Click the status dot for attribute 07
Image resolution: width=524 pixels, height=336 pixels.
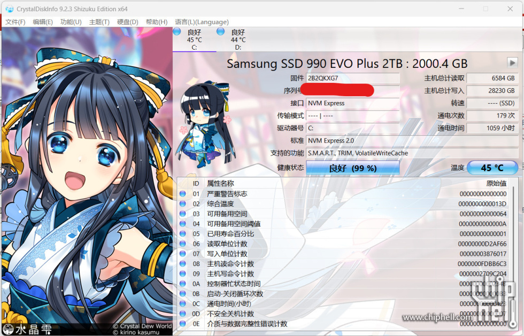point(182,254)
